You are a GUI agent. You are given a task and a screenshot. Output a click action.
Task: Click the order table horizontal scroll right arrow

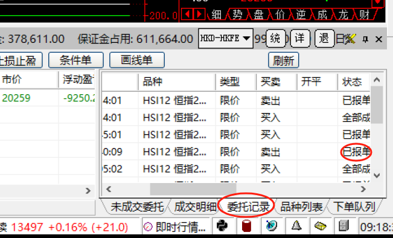click(363, 189)
